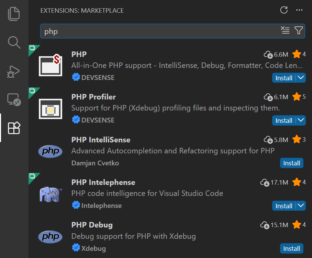Click 'All-in-One PHP support' description
This screenshot has height=258, width=312.
(x=187, y=65)
